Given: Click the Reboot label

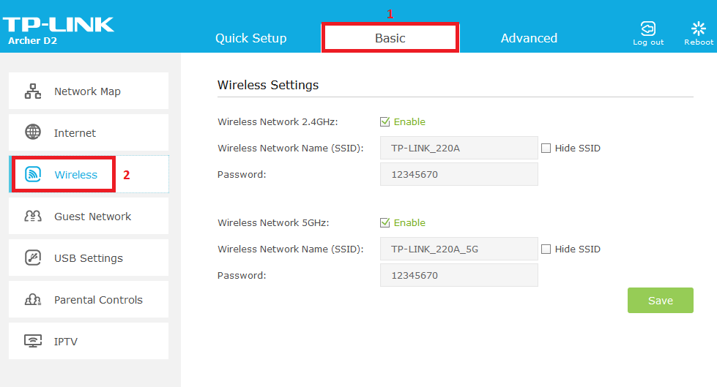Looking at the screenshot, I should (699, 42).
